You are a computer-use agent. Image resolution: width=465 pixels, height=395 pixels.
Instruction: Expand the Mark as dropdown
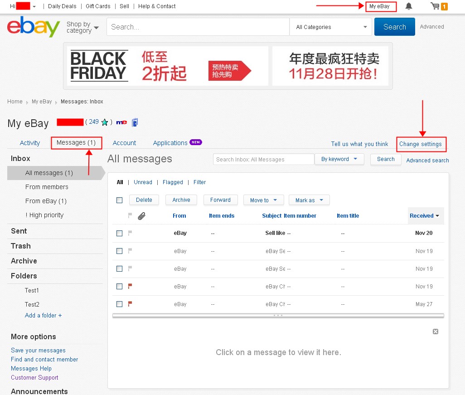[309, 200]
